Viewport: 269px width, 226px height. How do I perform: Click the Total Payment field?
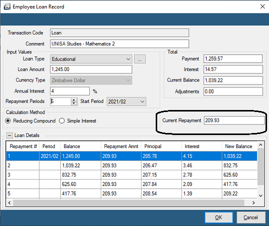(x=233, y=59)
